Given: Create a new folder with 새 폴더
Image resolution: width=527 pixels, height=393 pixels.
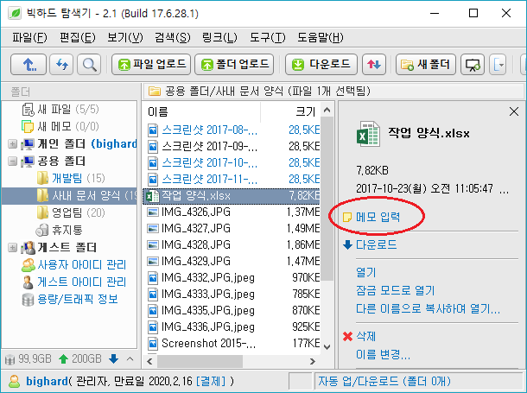Looking at the screenshot, I should [426, 64].
